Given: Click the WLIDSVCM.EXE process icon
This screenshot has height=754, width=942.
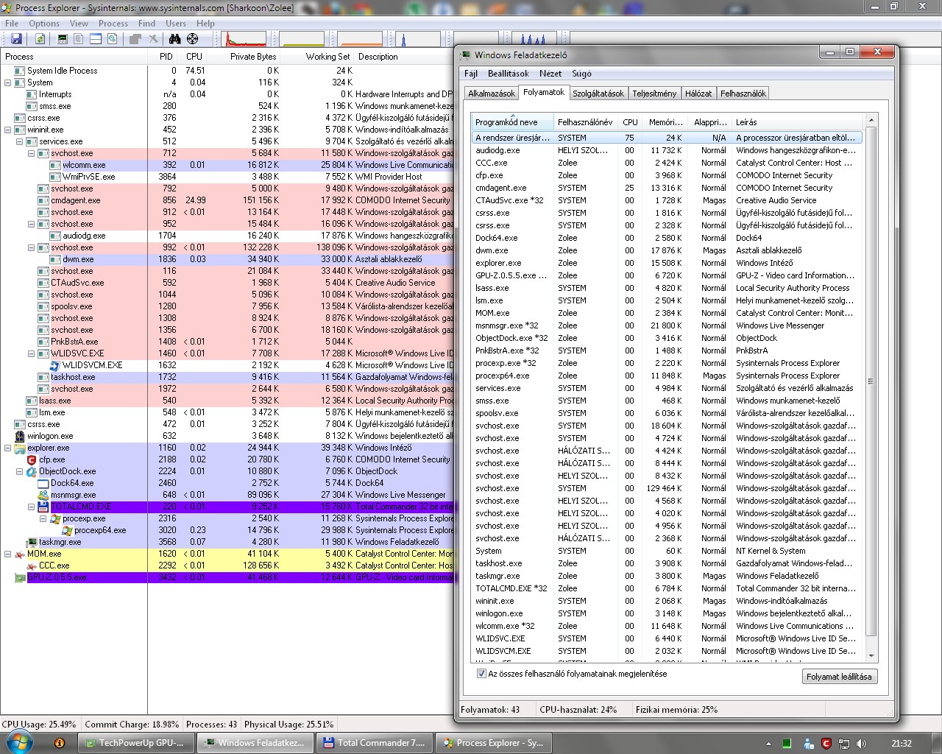Looking at the screenshot, I should click(x=55, y=365).
